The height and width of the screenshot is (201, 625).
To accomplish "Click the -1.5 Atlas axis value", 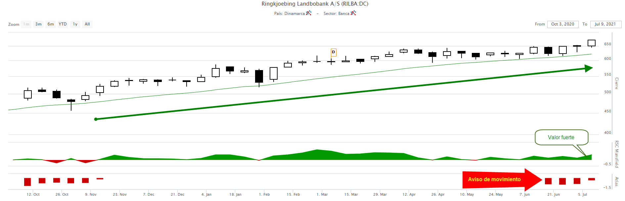I will [x=607, y=187].
